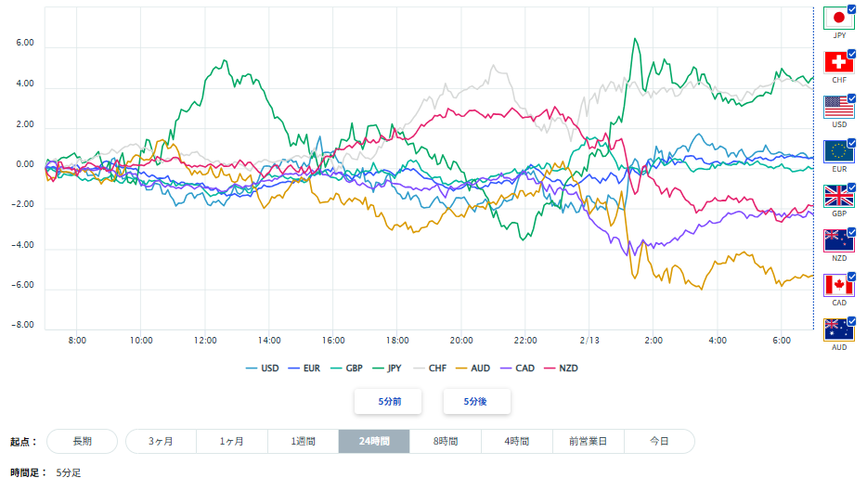Select the 1ヶ月 period tab

(232, 441)
